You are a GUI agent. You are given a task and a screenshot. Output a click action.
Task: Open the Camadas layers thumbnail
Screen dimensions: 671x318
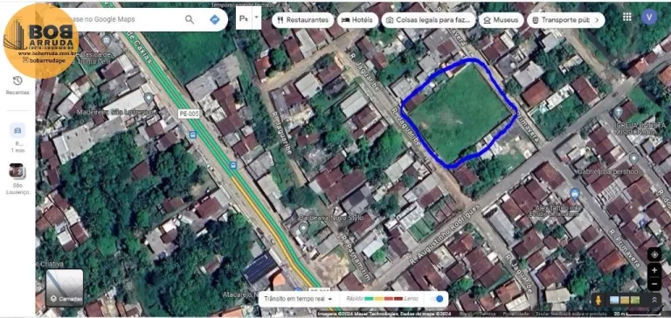(64, 287)
